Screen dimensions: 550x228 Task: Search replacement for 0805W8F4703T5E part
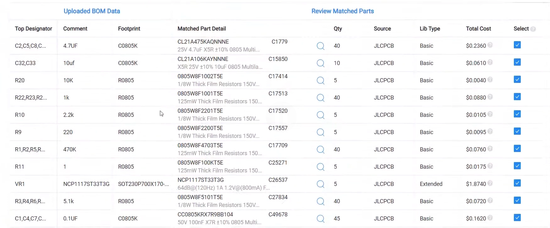click(x=320, y=149)
